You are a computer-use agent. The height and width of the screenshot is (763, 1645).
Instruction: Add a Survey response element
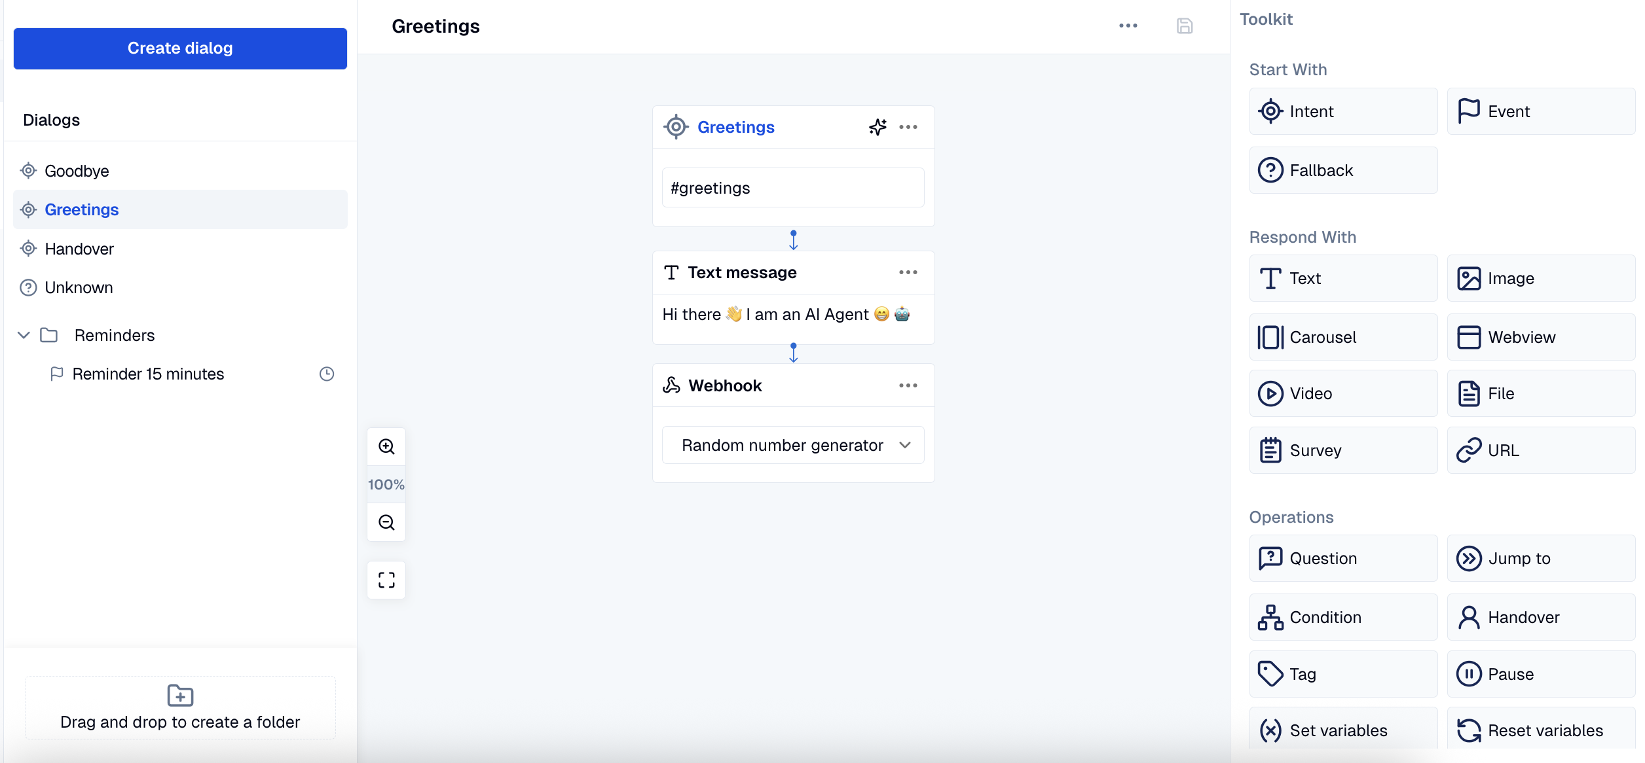click(1343, 450)
